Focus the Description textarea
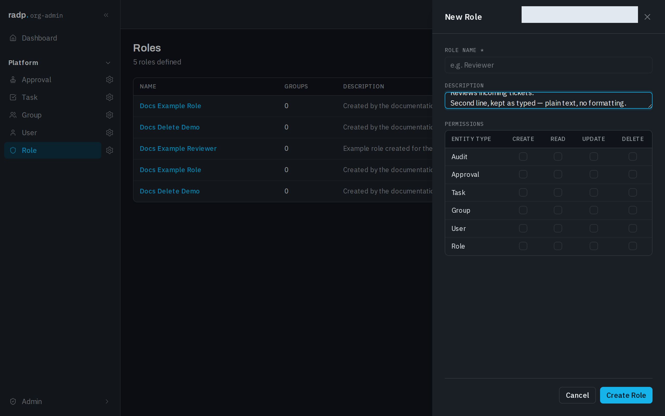The height and width of the screenshot is (416, 665). (548, 100)
